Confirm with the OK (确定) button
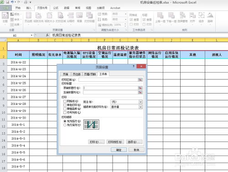The height and width of the screenshot is (172, 228). [119, 150]
